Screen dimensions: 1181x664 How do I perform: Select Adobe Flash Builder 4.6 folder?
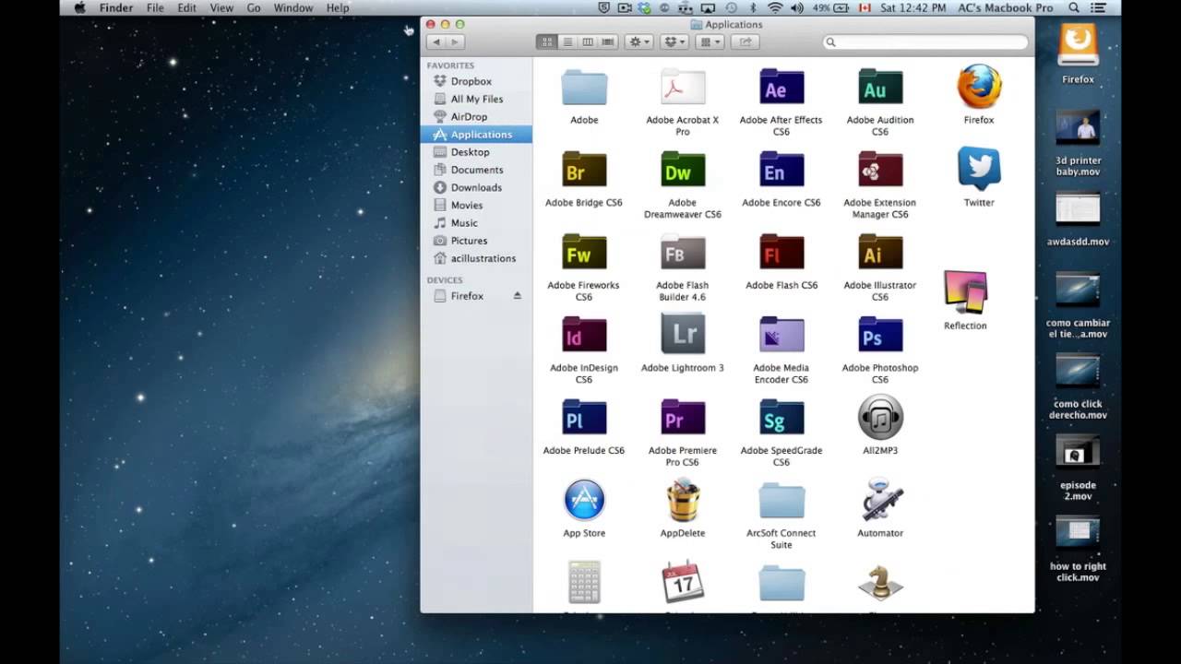click(x=683, y=253)
